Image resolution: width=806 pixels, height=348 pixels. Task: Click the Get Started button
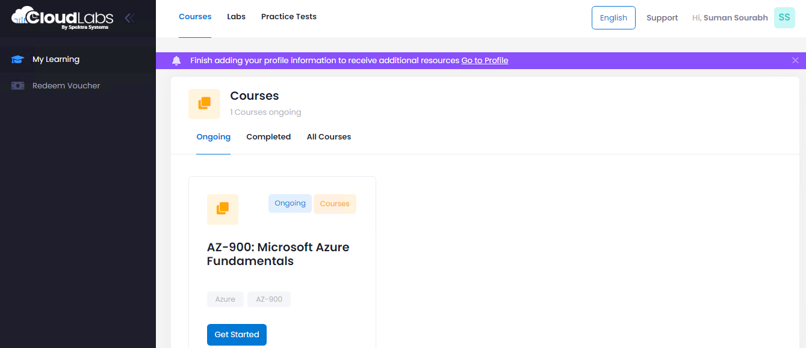point(237,335)
